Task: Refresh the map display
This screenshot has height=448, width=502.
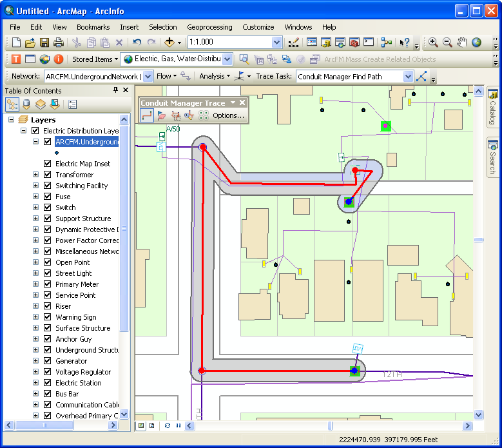Action: pos(167,425)
